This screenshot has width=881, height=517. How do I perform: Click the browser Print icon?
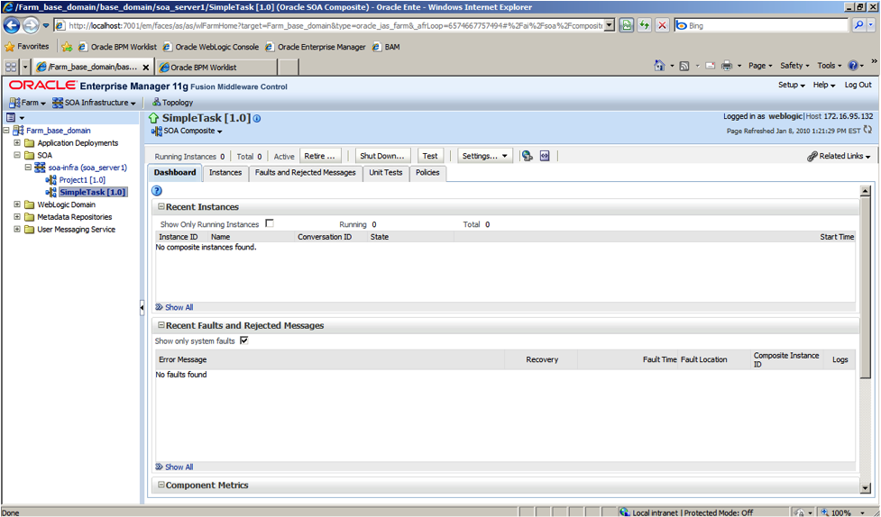pos(727,66)
